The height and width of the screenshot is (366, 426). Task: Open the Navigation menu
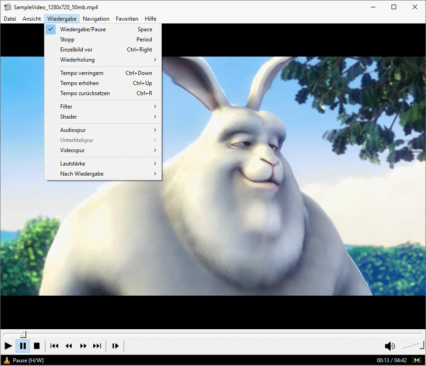(x=96, y=19)
